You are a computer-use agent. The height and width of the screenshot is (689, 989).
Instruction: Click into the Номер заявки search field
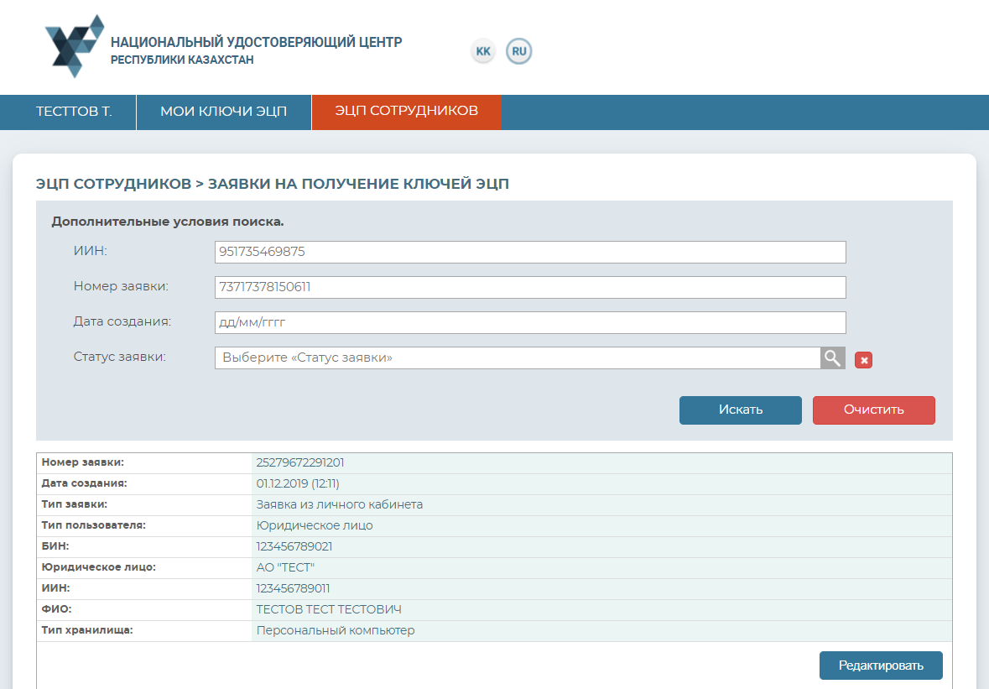point(529,287)
